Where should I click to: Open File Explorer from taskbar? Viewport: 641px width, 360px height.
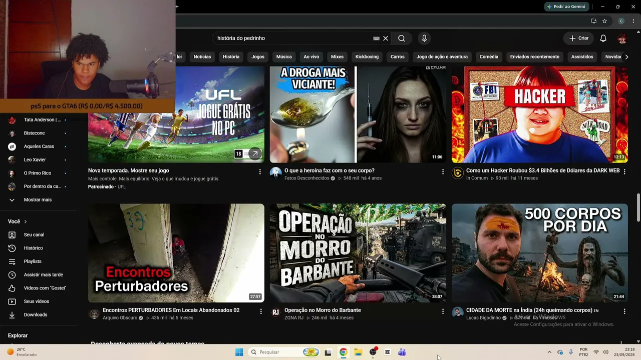[x=358, y=352]
